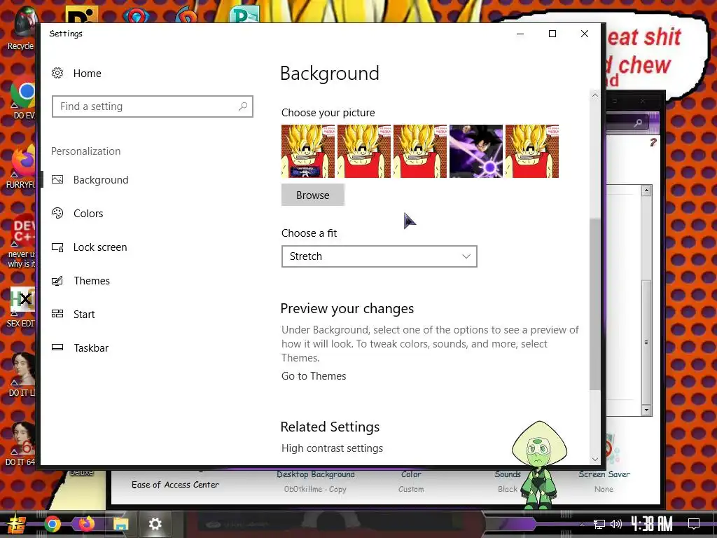Click the taskbar clock

coord(652,524)
